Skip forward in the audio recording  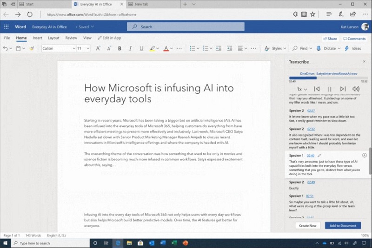[x=343, y=89]
